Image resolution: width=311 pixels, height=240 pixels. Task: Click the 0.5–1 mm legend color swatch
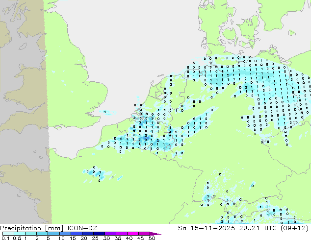pos(20,234)
